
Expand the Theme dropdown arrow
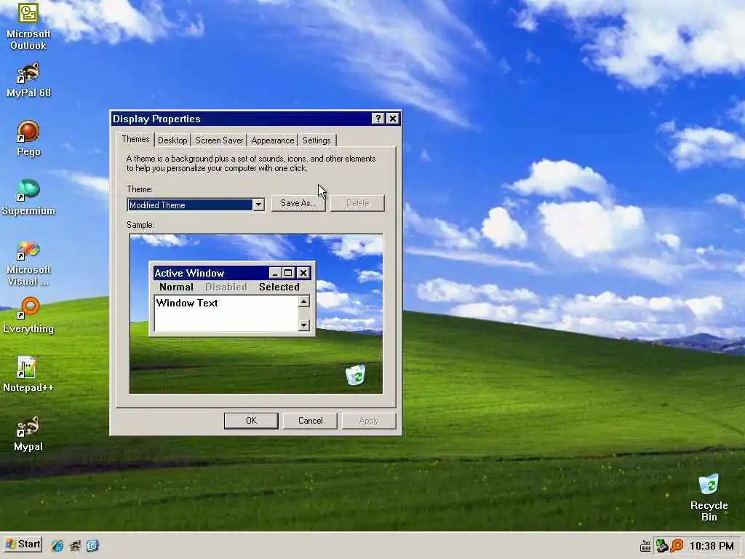(x=258, y=205)
